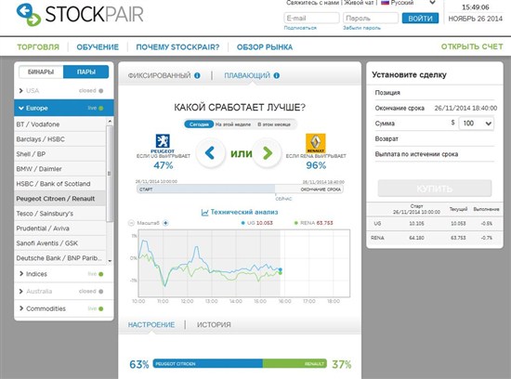Switch to БИНАРЫ mode
Screen dimensions: 511x379
click(x=41, y=72)
